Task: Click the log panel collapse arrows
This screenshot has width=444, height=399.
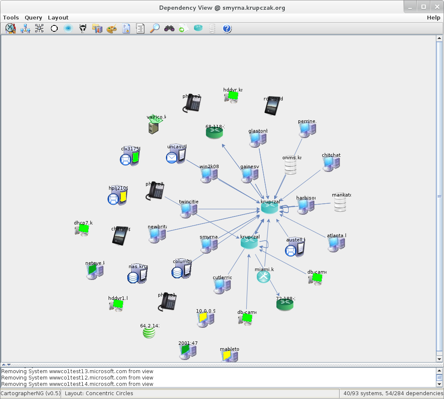Action: click(x=6, y=365)
